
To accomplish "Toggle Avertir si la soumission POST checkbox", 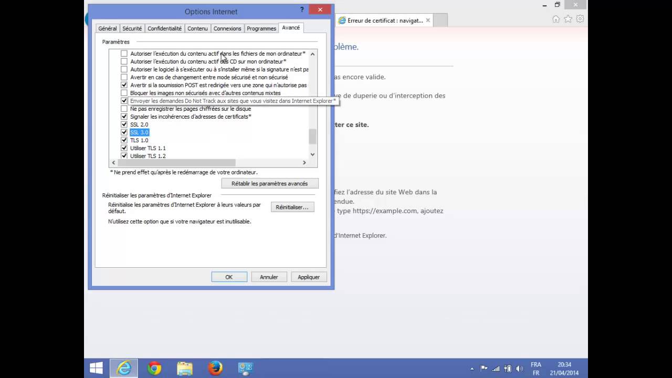I will coord(124,85).
